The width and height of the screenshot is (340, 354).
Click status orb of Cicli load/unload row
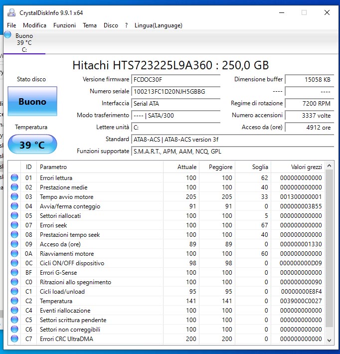coord(14,292)
